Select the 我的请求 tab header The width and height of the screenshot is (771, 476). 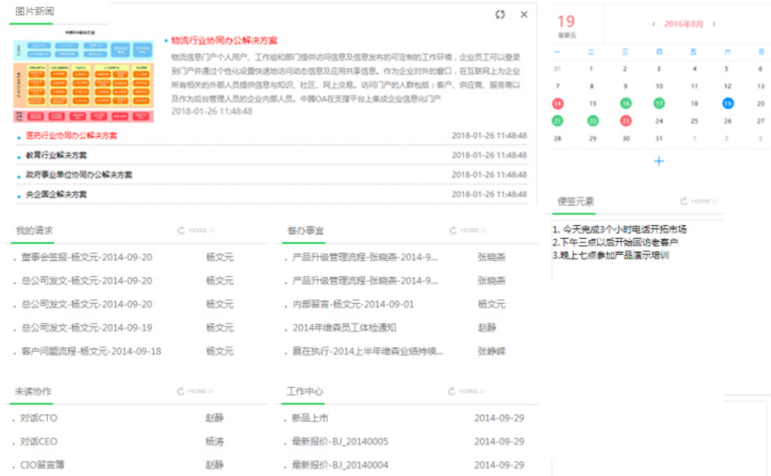tap(34, 231)
